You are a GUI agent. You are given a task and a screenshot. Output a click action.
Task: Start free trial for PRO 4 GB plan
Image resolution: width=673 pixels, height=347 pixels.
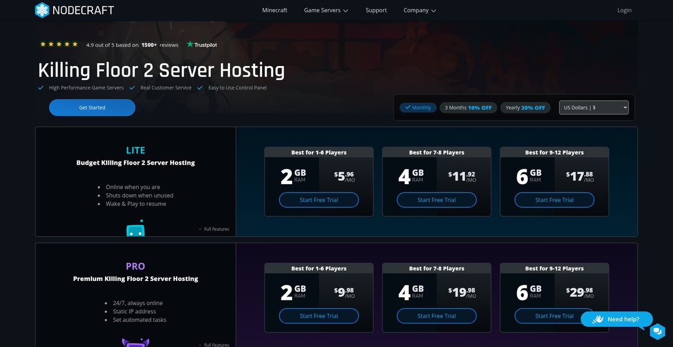tap(437, 316)
